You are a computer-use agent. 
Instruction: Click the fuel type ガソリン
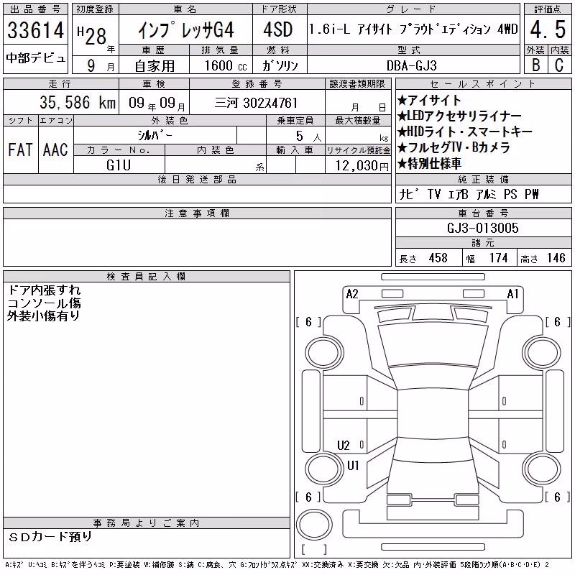(280, 65)
